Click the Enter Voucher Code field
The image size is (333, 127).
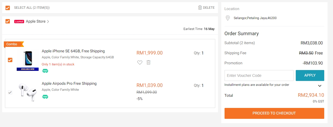coord(259,75)
